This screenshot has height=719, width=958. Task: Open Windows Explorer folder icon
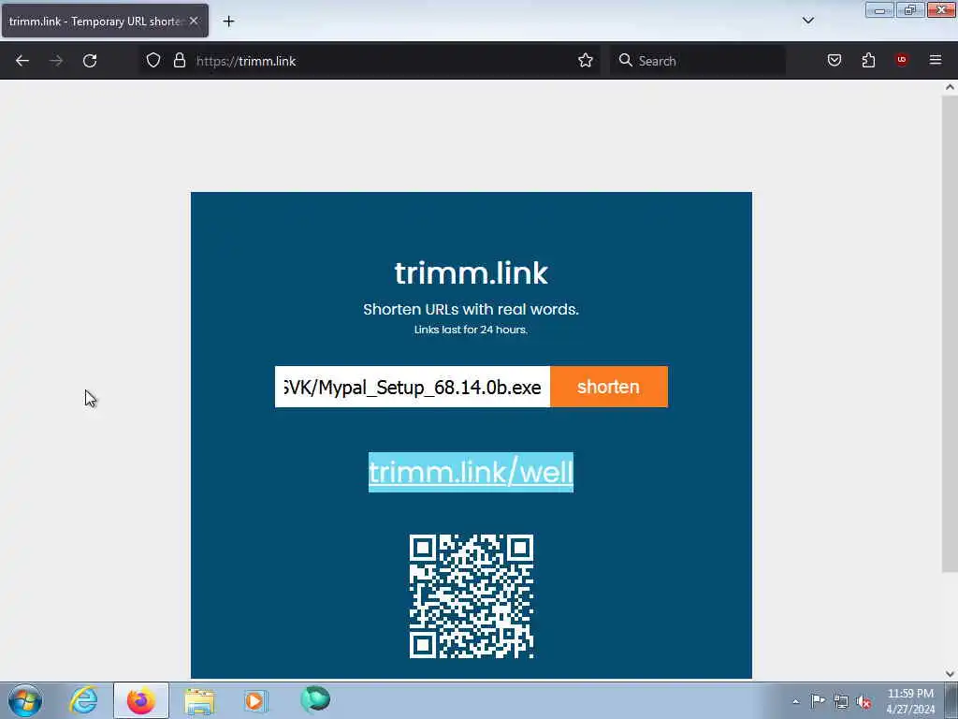(x=199, y=700)
